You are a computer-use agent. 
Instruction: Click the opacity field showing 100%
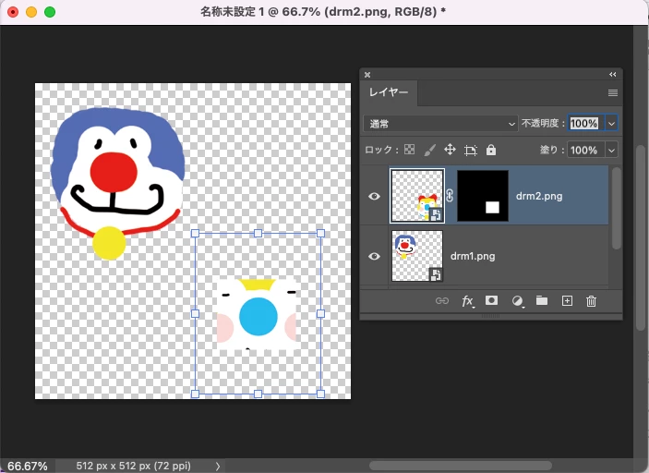click(585, 124)
